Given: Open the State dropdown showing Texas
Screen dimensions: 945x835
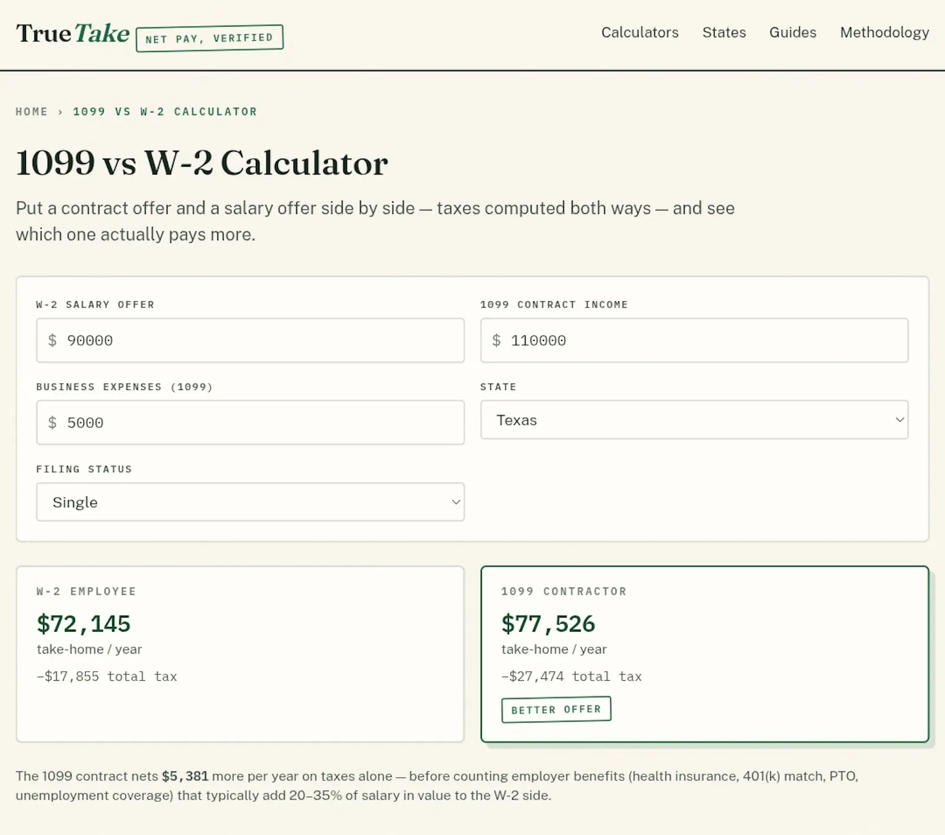Looking at the screenshot, I should coord(695,420).
